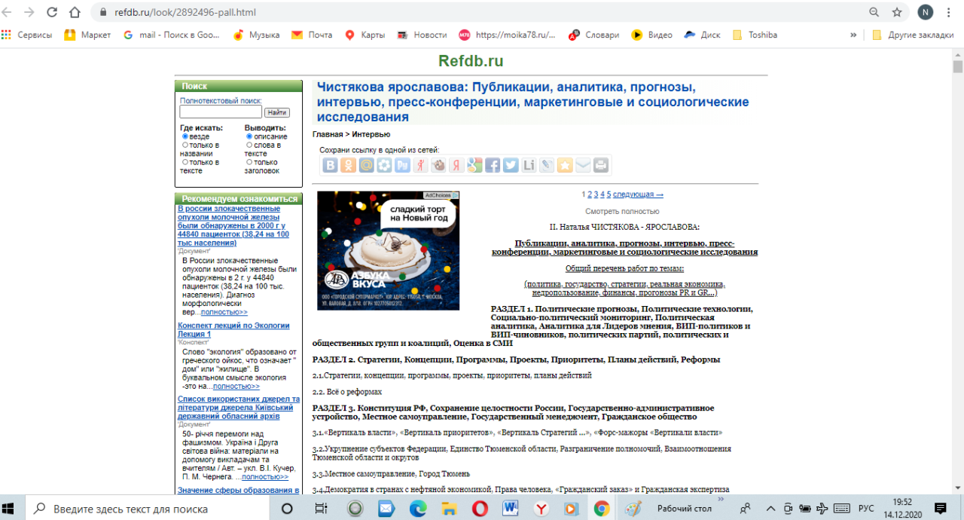Screen dimensions: 964x520
Task: Share link to VKontakte
Action: (x=330, y=165)
